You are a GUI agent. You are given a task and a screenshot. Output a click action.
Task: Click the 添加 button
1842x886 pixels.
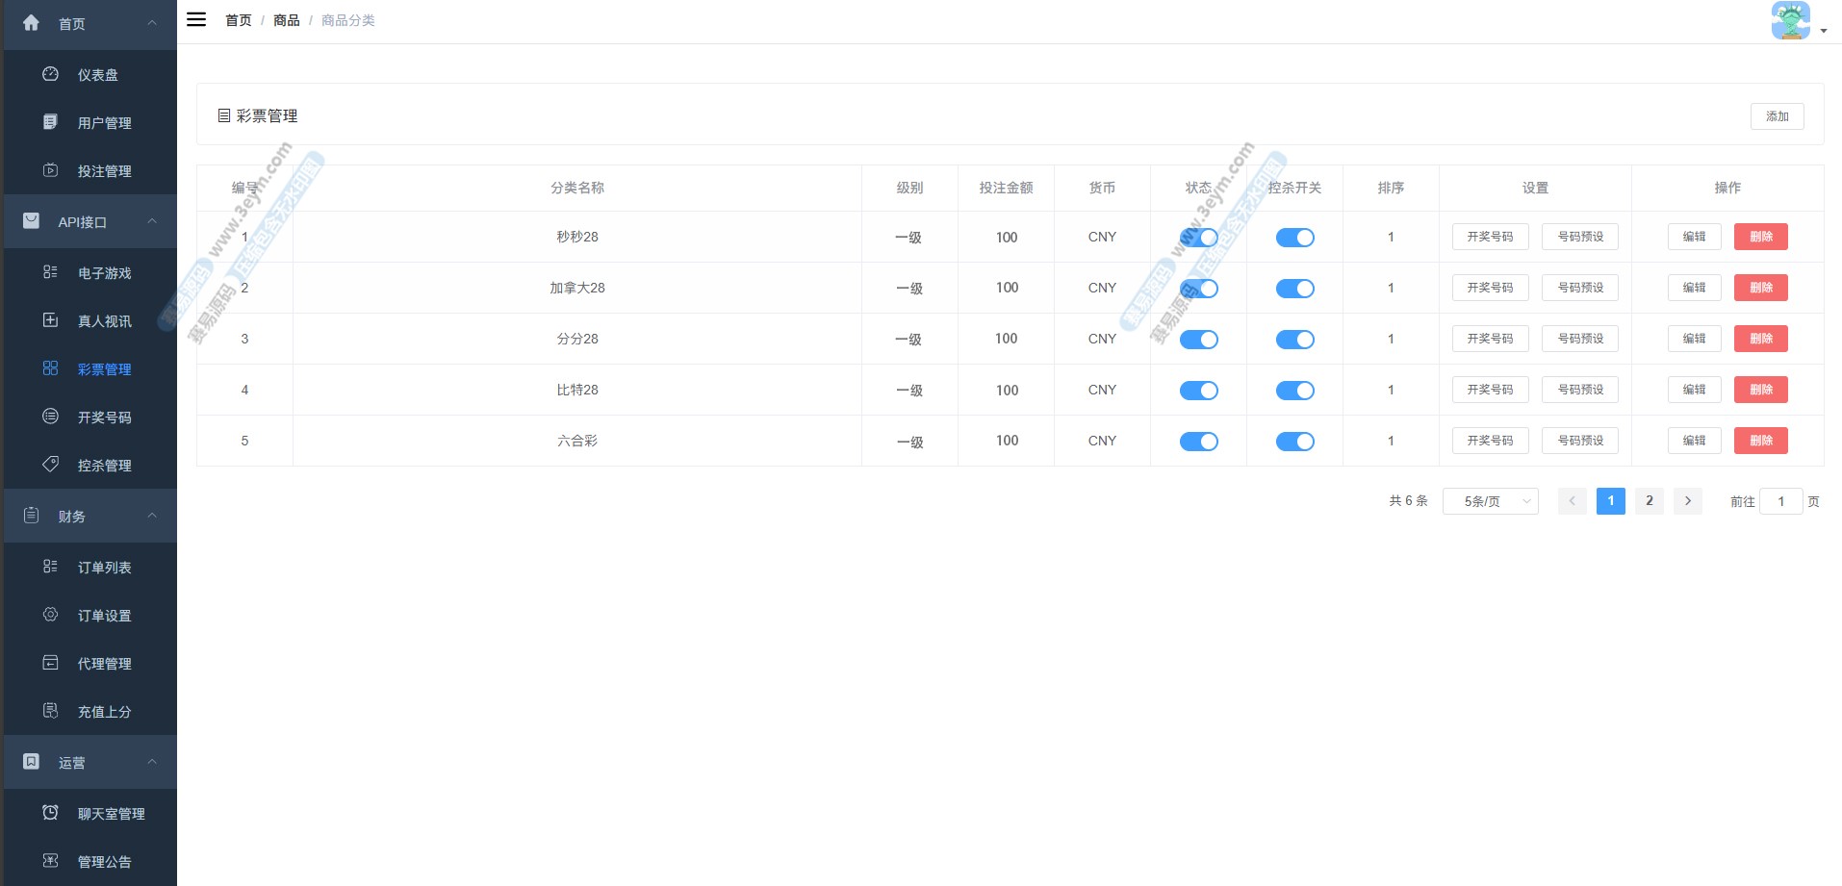1777,116
